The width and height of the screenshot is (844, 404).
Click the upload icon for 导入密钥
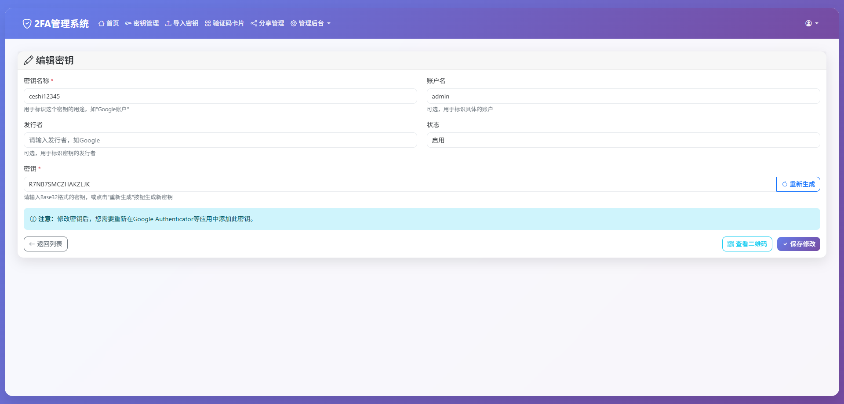tap(167, 23)
